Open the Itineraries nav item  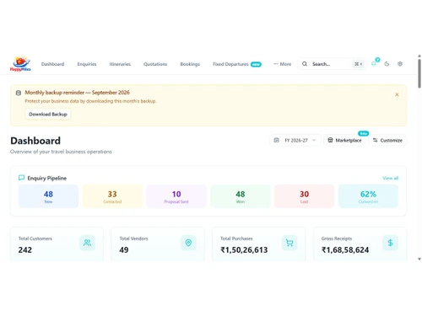[x=120, y=64]
